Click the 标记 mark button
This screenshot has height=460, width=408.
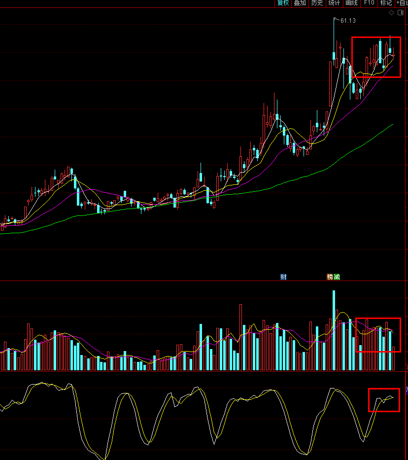click(386, 3)
